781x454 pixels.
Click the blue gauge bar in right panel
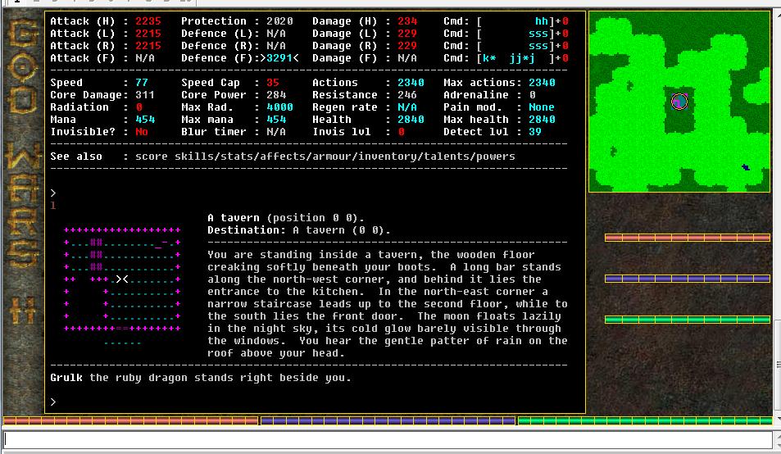click(687, 279)
